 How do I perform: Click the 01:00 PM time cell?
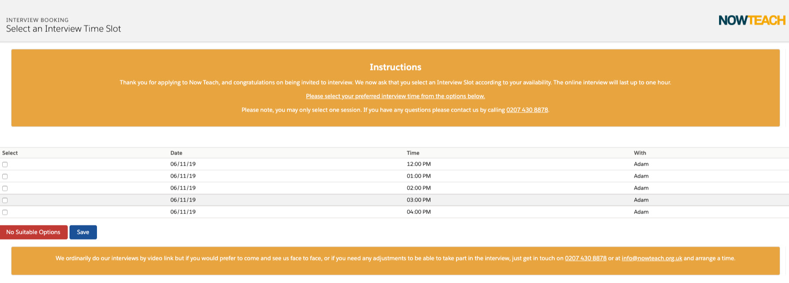point(419,176)
